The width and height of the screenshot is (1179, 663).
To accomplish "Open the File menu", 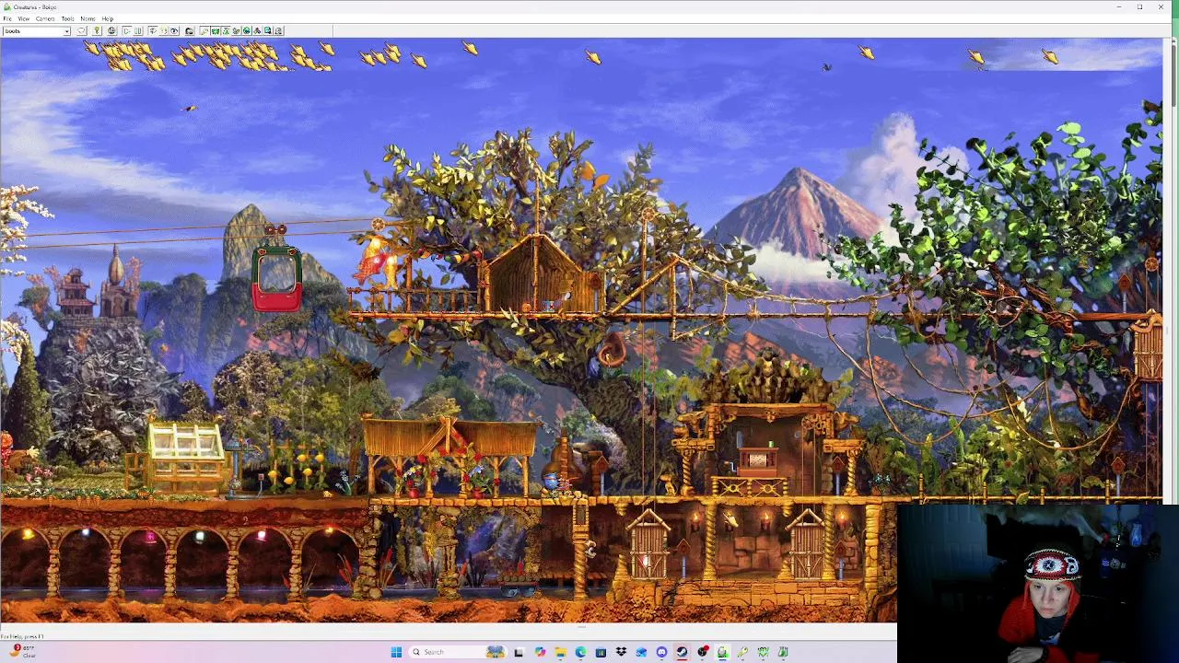I will pos(6,18).
